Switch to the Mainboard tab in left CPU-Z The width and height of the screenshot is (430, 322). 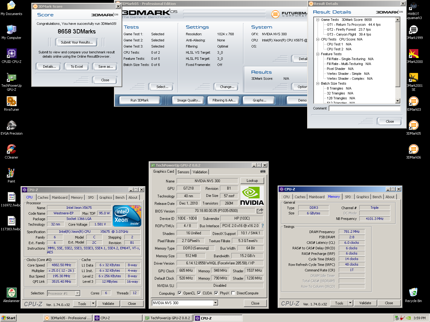coord(60,197)
